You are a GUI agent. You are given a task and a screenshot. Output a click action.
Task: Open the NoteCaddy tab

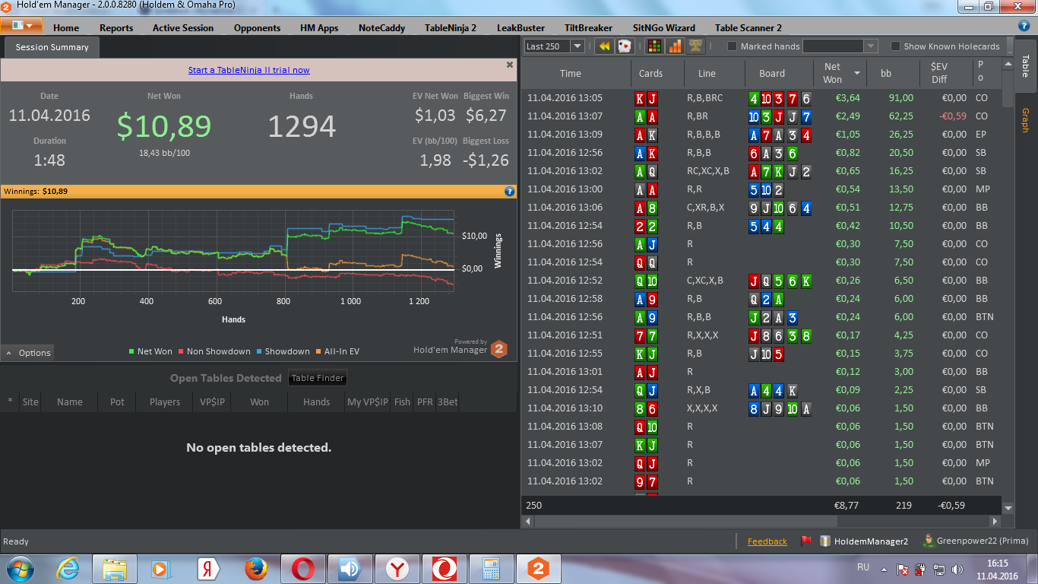[x=381, y=28]
